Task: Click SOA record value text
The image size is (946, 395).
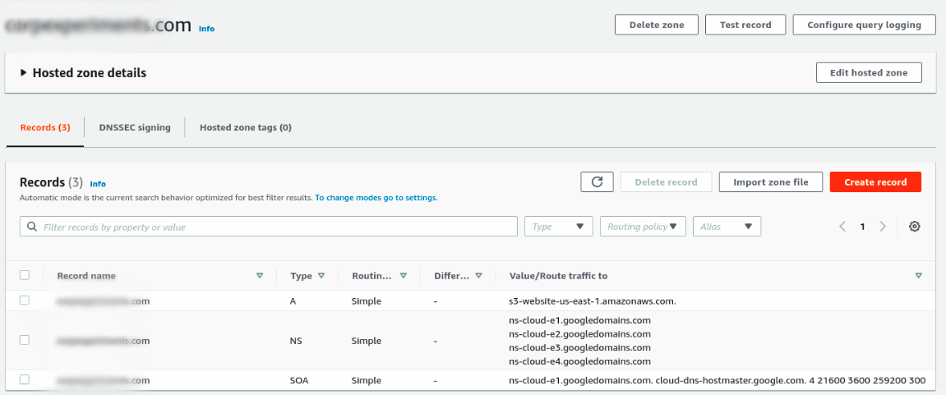Action: pyautogui.click(x=718, y=380)
